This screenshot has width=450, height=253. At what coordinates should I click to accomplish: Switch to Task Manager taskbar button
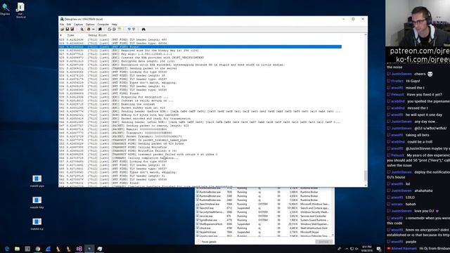[100, 249]
